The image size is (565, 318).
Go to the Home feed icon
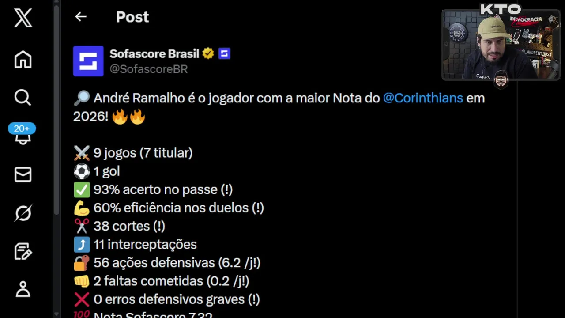click(23, 59)
